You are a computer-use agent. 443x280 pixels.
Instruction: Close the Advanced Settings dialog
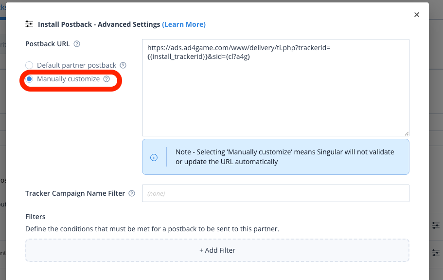pos(416,15)
